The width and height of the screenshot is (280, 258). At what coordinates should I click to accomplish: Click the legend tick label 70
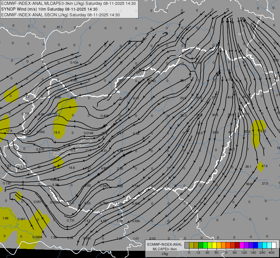(226, 253)
